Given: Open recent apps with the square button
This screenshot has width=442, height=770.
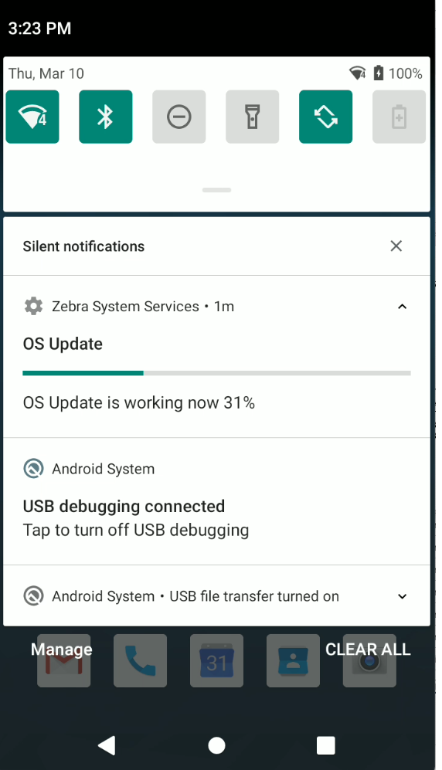Looking at the screenshot, I should (325, 745).
